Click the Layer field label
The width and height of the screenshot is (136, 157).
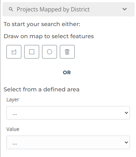(x=13, y=100)
